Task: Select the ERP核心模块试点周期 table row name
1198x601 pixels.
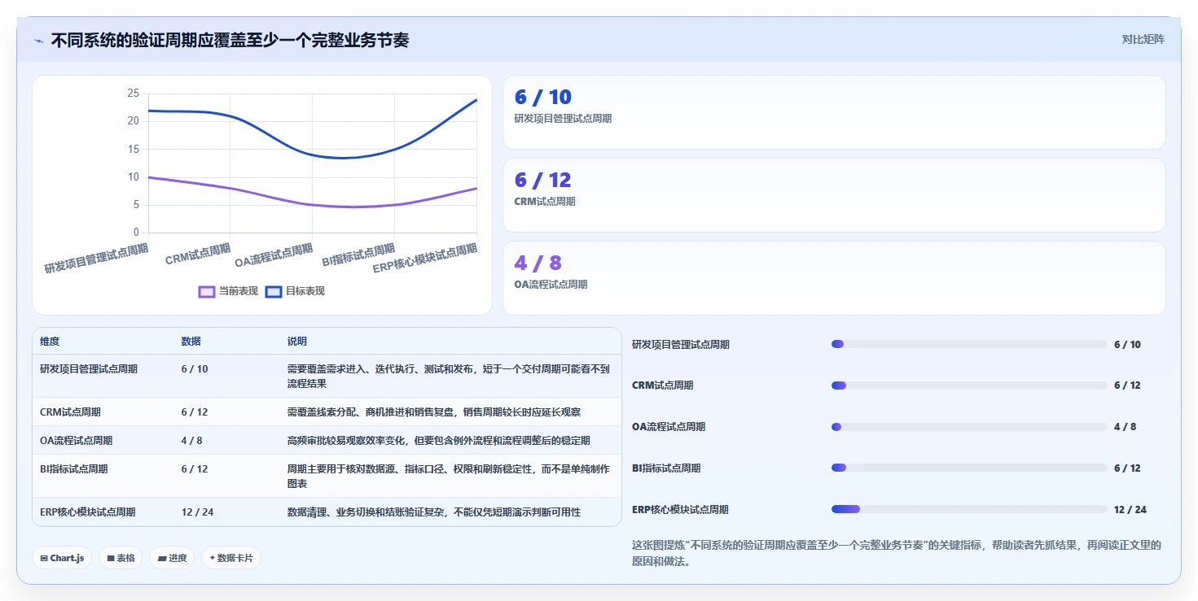Action: tap(88, 512)
